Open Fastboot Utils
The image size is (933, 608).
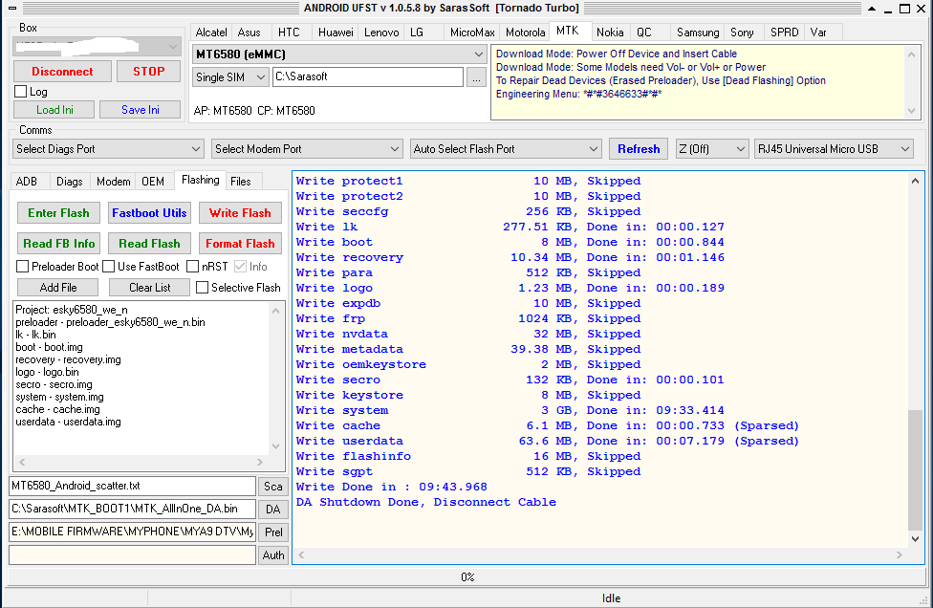(x=149, y=213)
